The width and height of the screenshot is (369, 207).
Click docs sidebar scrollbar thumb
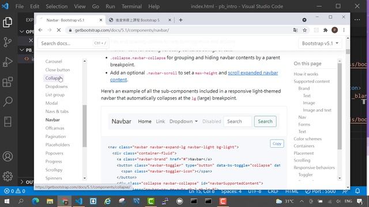(x=85, y=126)
